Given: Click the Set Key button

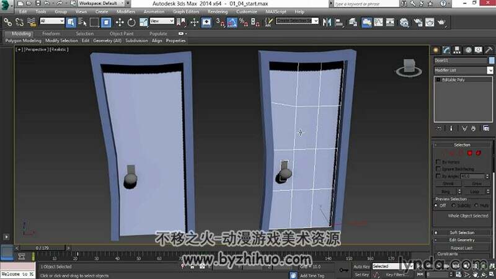Looking at the screenshot, I should [x=361, y=275].
